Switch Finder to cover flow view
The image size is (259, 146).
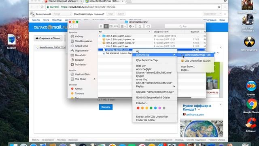(x=116, y=26)
